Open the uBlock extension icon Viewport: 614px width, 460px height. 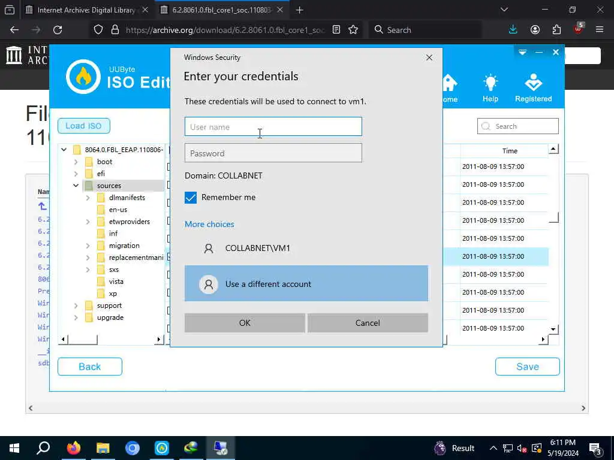pyautogui.click(x=579, y=29)
